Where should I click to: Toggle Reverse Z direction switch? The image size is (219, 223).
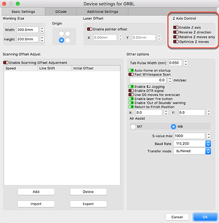176,32
